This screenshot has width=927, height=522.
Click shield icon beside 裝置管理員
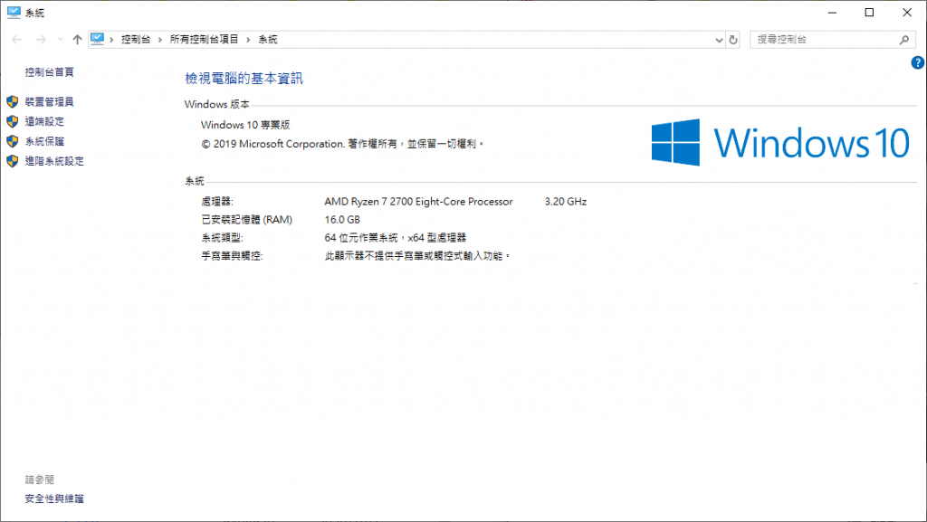point(13,101)
